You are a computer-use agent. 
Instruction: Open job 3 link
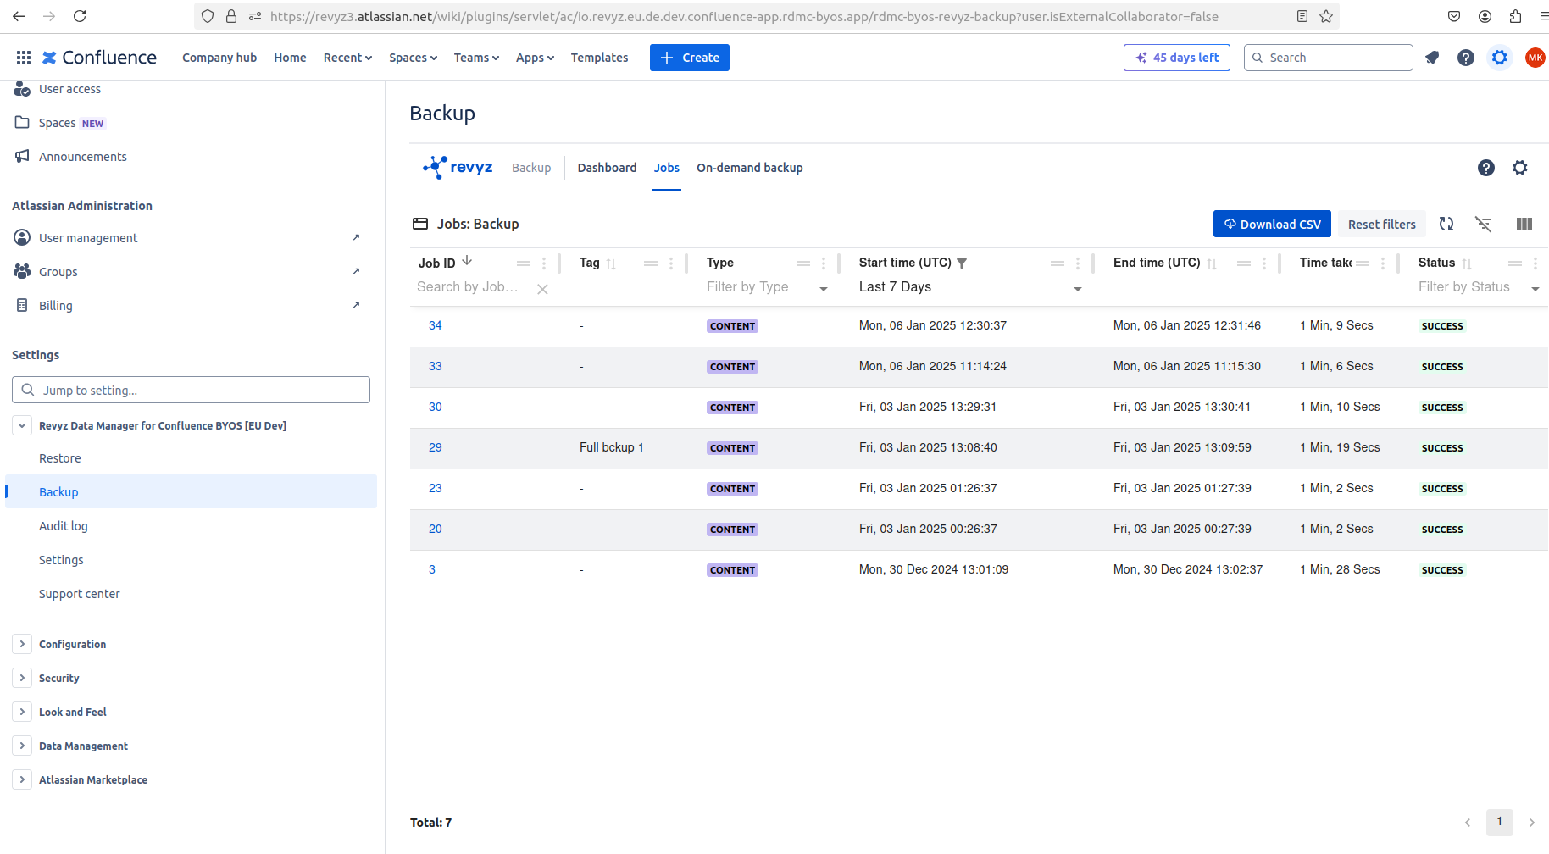tap(432, 569)
